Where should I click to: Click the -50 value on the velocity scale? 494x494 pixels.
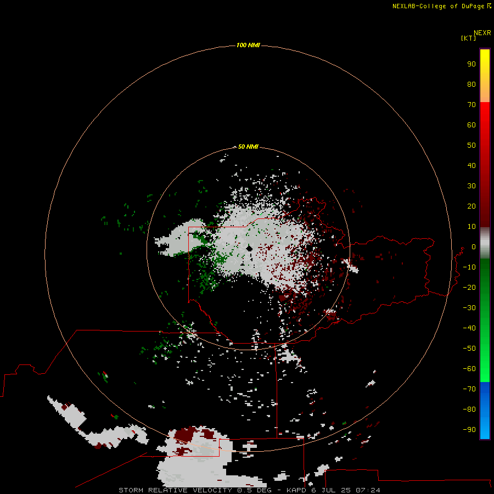click(469, 349)
